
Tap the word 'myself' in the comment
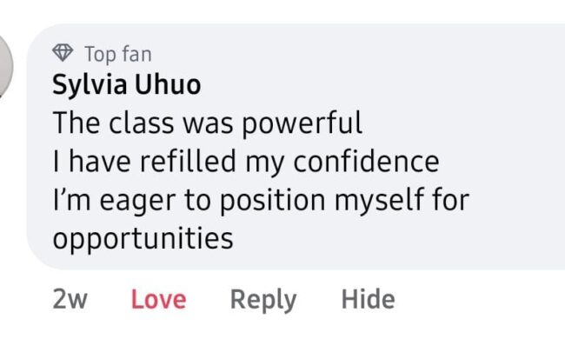pos(380,201)
